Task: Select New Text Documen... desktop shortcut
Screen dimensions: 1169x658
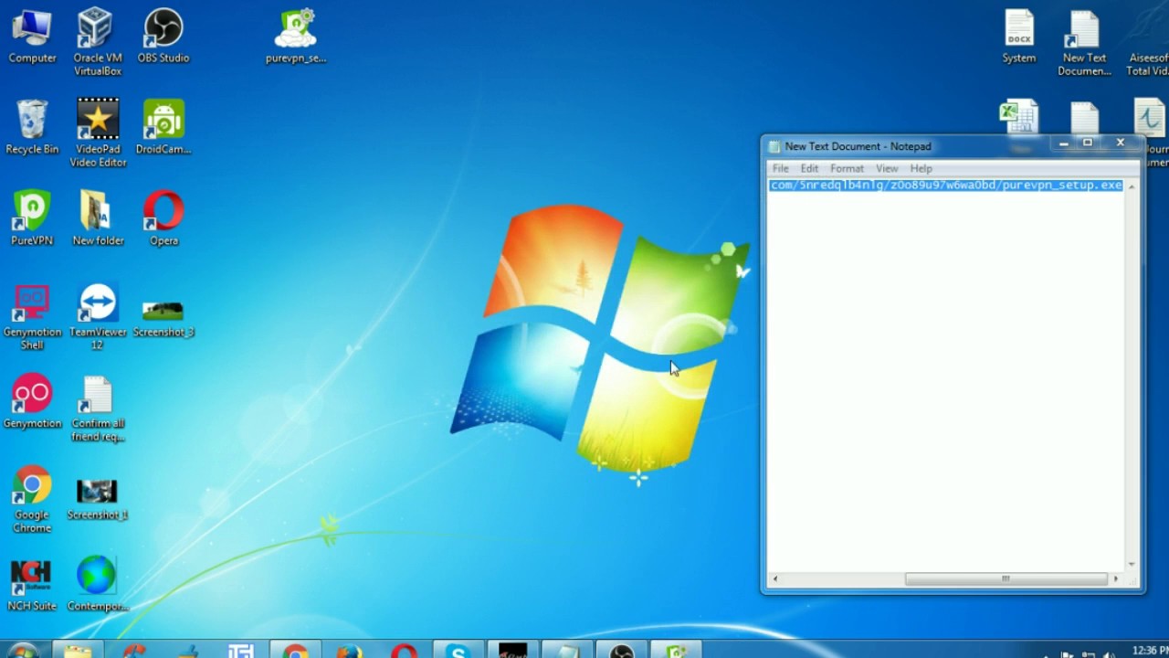Action: point(1084,42)
